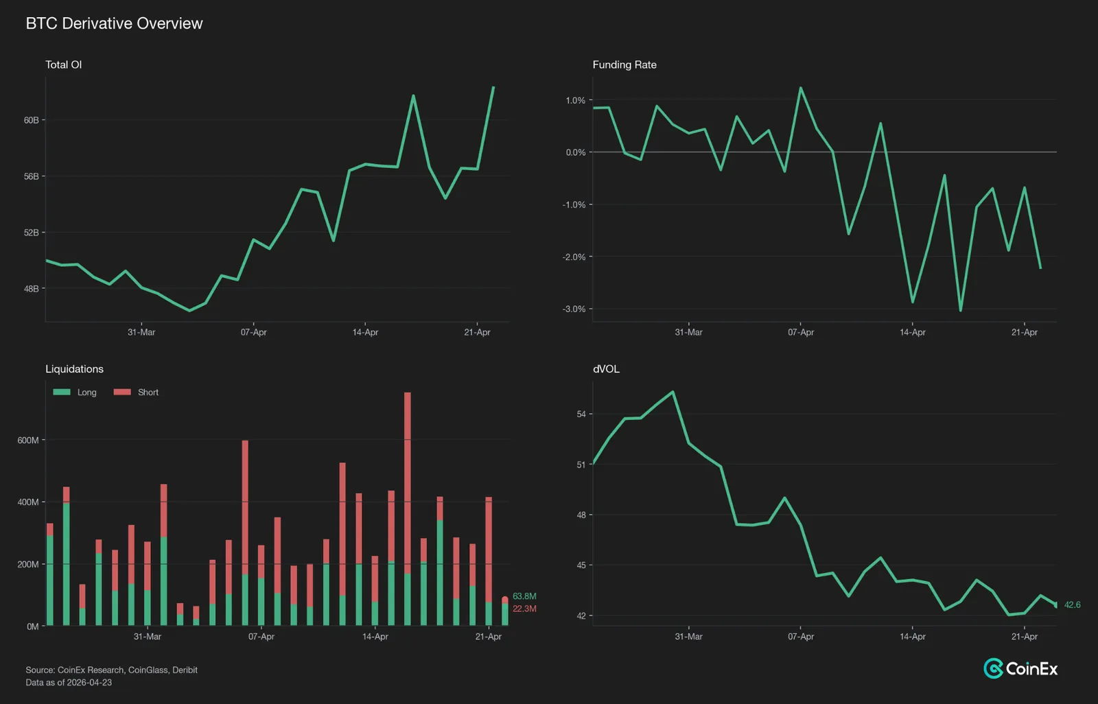Click 14-Apr on the dVOL axis

pyautogui.click(x=912, y=637)
